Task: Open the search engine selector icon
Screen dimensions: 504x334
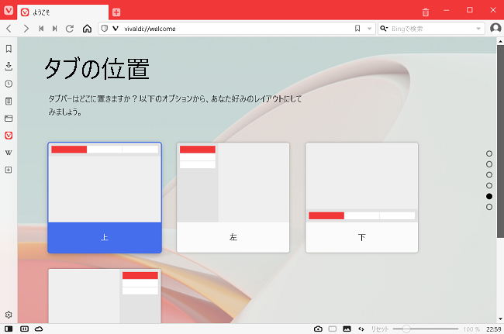Action: [384, 29]
